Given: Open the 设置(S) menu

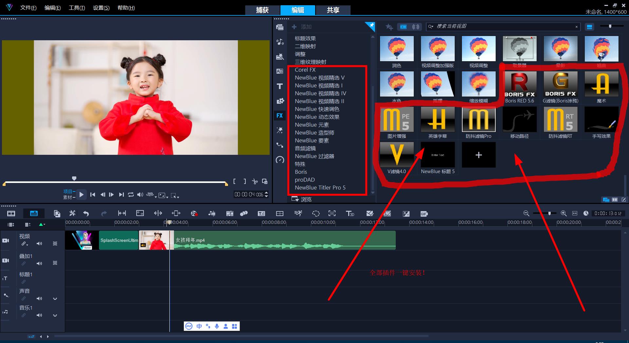Looking at the screenshot, I should coord(101,8).
